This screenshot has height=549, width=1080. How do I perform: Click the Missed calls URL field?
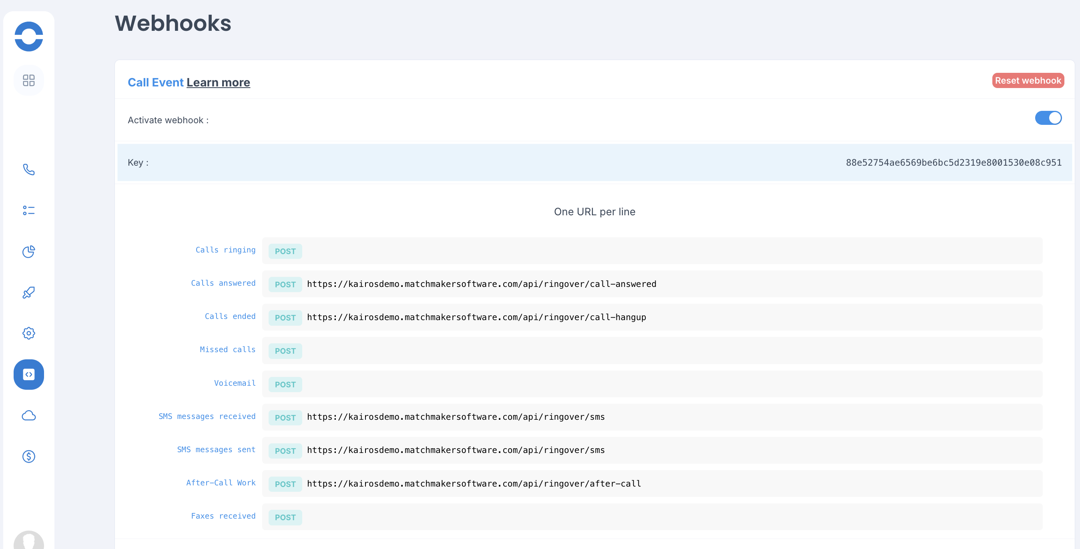click(652, 351)
